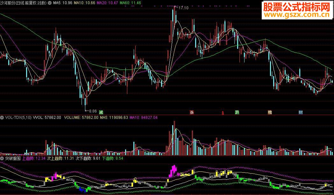
Task: Expand the VOL-TDX indicator panel menu
Action: click(2, 118)
